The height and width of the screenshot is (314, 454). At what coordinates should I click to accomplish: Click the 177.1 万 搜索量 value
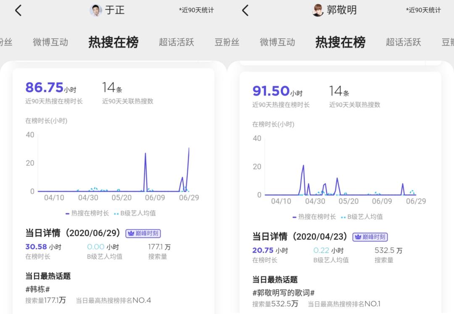coord(159,247)
